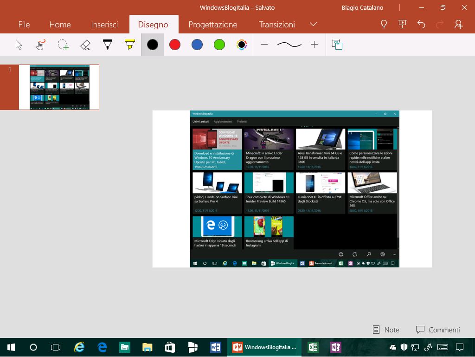The width and height of the screenshot is (475, 357).
Task: Pick the yellow highlighter tool
Action: pyautogui.click(x=130, y=45)
